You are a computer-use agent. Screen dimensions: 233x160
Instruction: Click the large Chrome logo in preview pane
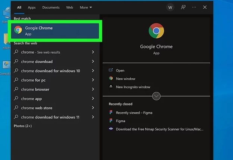(156, 31)
